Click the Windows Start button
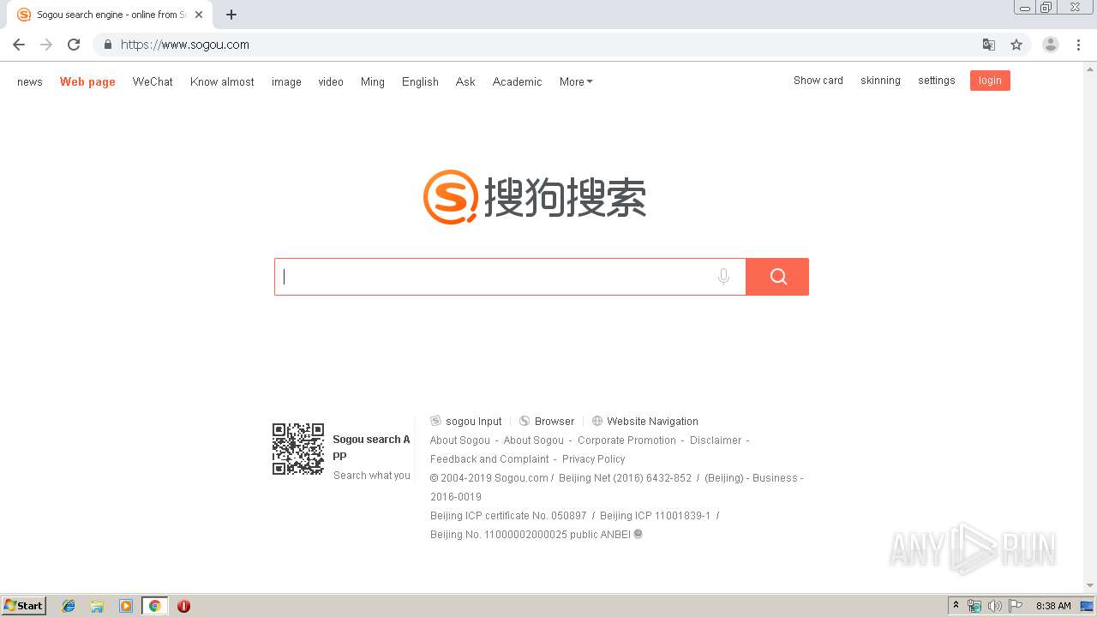The height and width of the screenshot is (617, 1097). (x=24, y=606)
